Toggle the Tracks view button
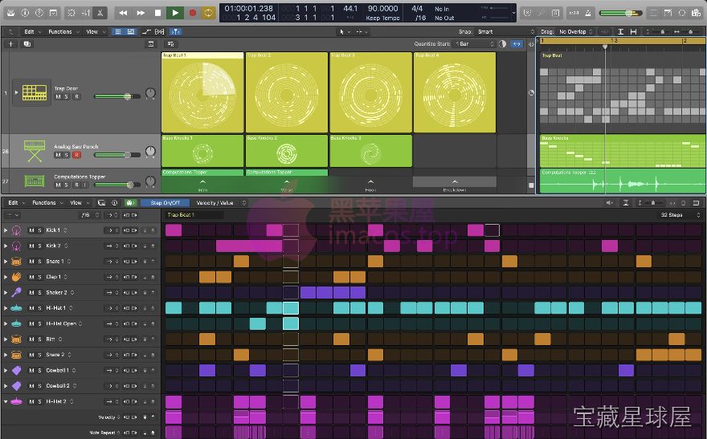The height and width of the screenshot is (439, 707). (131, 31)
